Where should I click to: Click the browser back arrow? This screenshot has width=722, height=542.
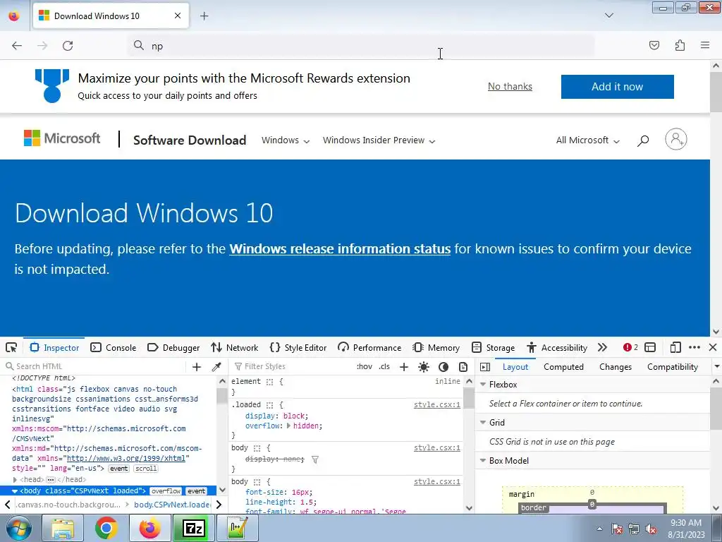17,46
